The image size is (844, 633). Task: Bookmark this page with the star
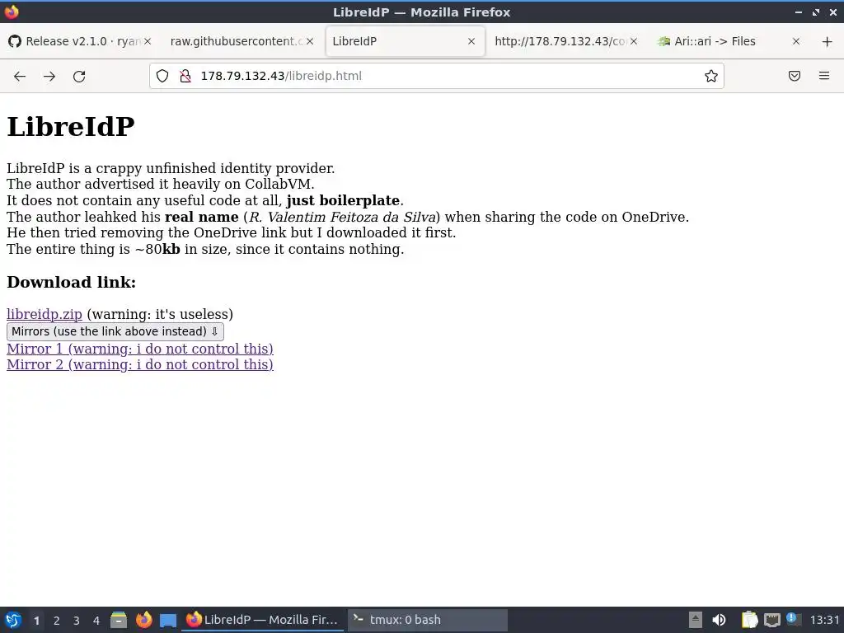coord(711,76)
